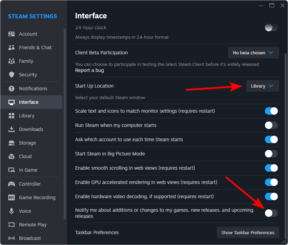288x245 pixels.
Task: Maximize the Steam Settings window
Action: (x=272, y=5)
